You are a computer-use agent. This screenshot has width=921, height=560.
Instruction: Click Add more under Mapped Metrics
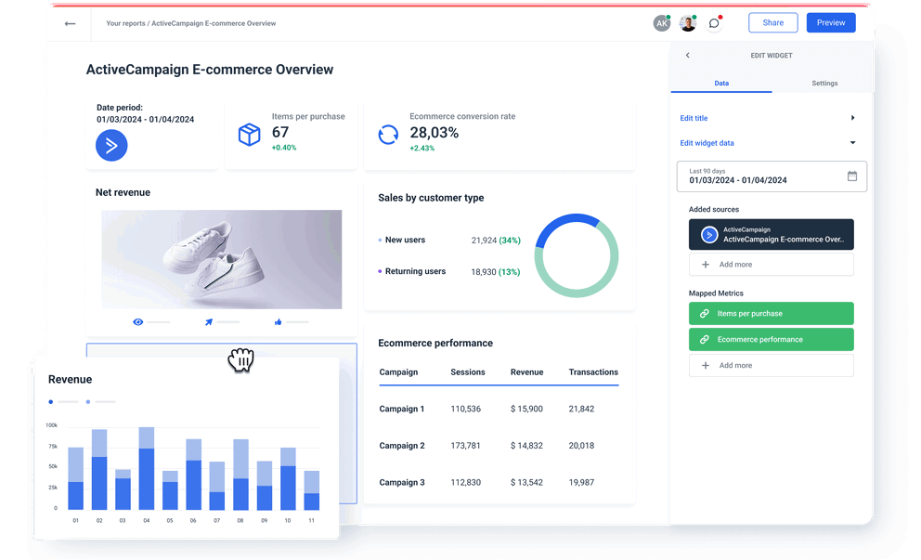tap(771, 365)
